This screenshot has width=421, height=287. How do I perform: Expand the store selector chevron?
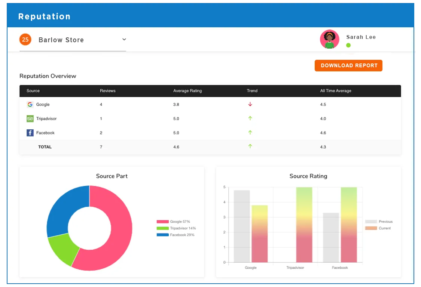pyautogui.click(x=124, y=39)
